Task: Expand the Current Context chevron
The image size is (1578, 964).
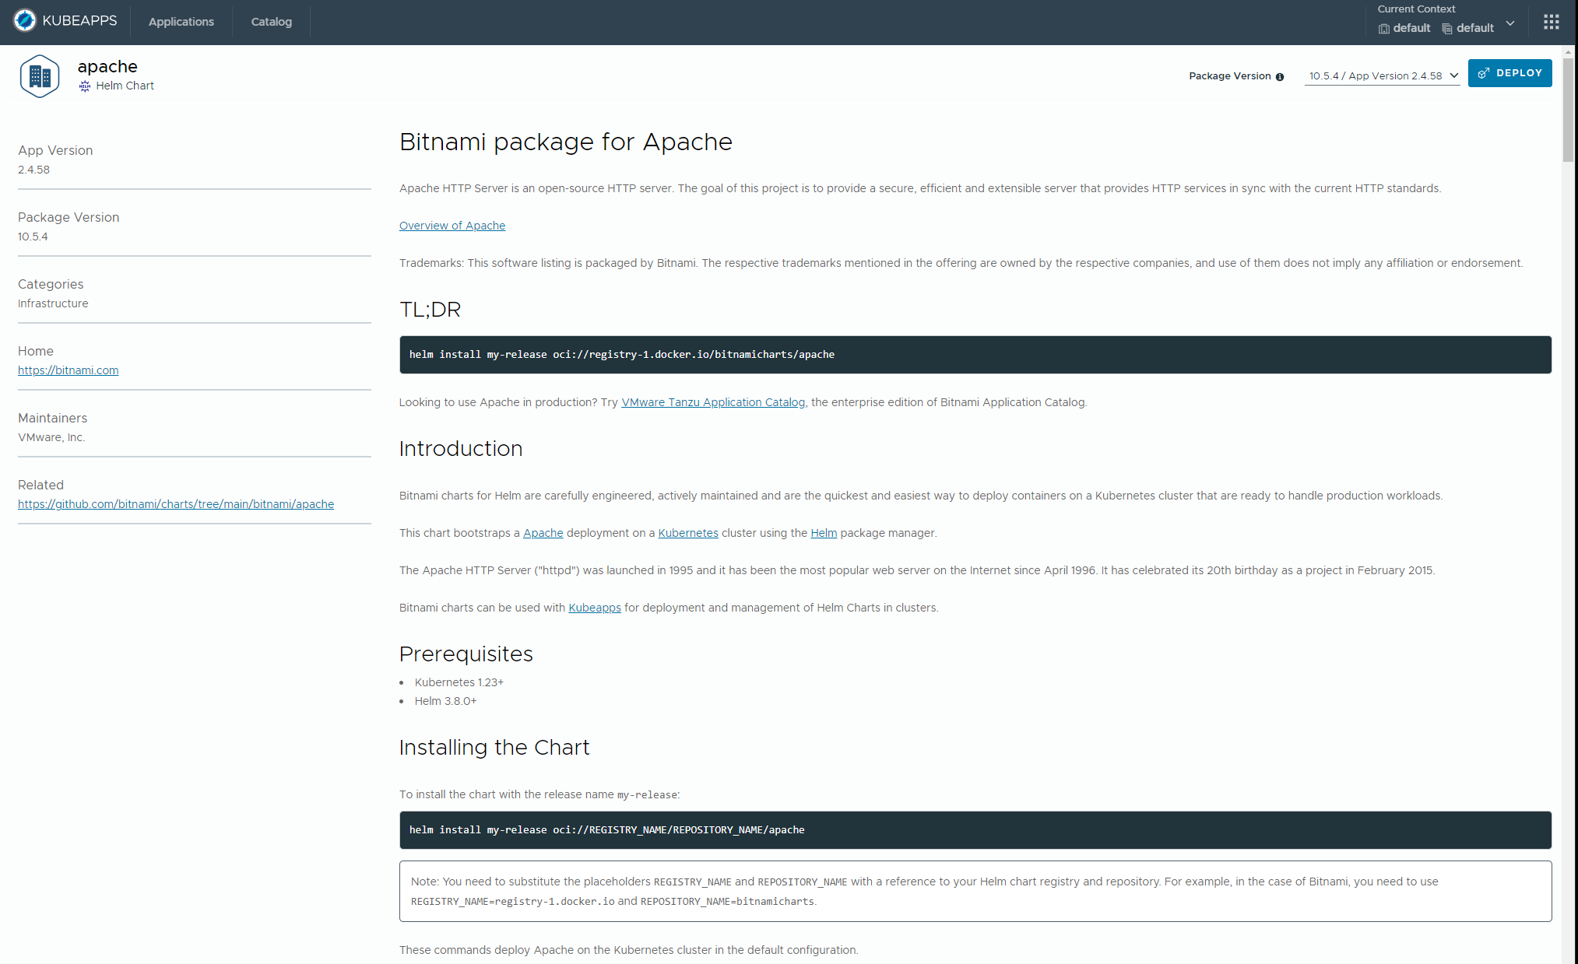Action: [x=1510, y=23]
